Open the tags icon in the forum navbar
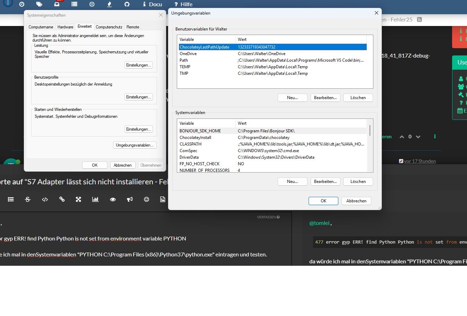Screen dimensions: 467x316 pos(39,4)
